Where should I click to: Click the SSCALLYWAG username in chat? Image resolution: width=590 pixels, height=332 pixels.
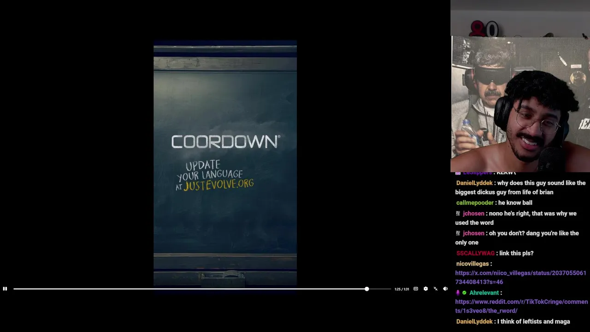tap(475, 253)
